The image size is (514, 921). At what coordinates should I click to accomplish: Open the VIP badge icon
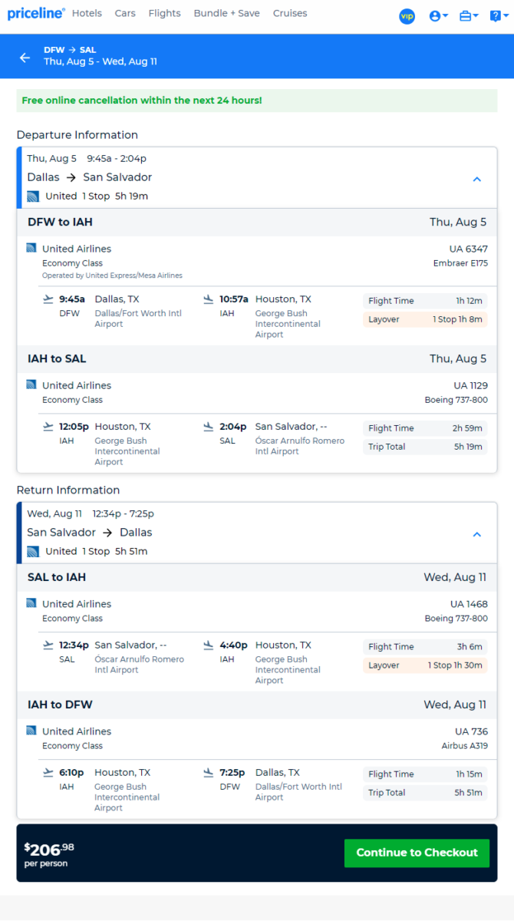407,16
